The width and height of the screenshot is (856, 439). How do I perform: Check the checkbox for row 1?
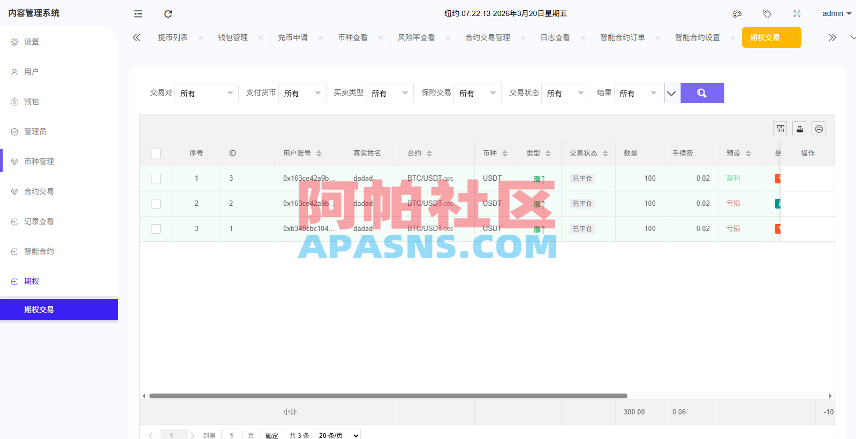(x=156, y=179)
